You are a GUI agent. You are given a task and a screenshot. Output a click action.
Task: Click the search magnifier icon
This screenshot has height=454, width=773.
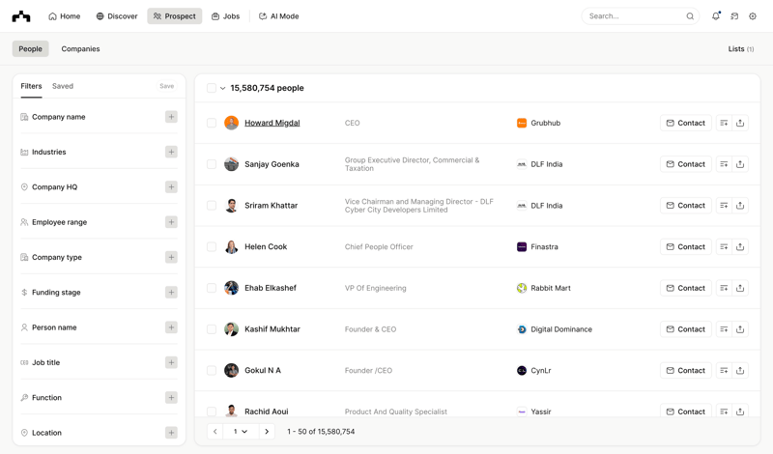click(690, 16)
